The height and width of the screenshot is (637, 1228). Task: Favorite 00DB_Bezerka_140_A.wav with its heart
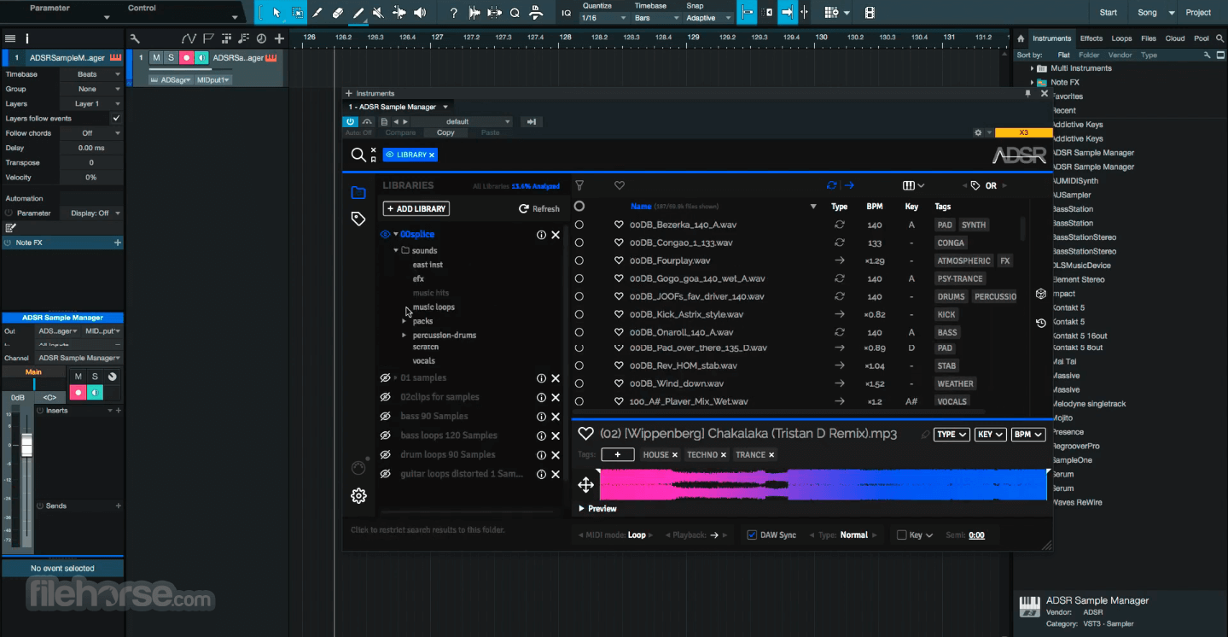pyautogui.click(x=620, y=225)
